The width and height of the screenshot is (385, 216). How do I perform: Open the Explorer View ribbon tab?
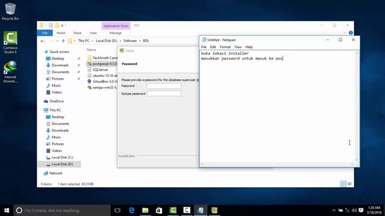click(x=93, y=33)
